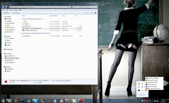The height and width of the screenshot is (103, 169).
Task: Open Adobe Reader icon on taskbar
Action: point(81,101)
